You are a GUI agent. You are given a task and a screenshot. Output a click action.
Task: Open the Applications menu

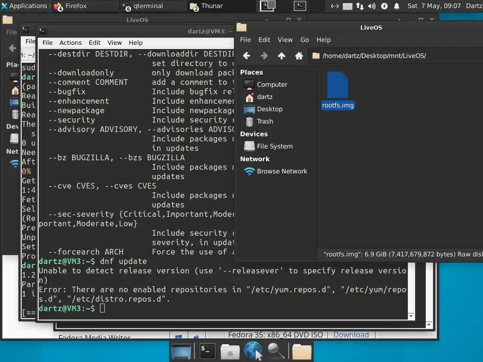point(25,6)
